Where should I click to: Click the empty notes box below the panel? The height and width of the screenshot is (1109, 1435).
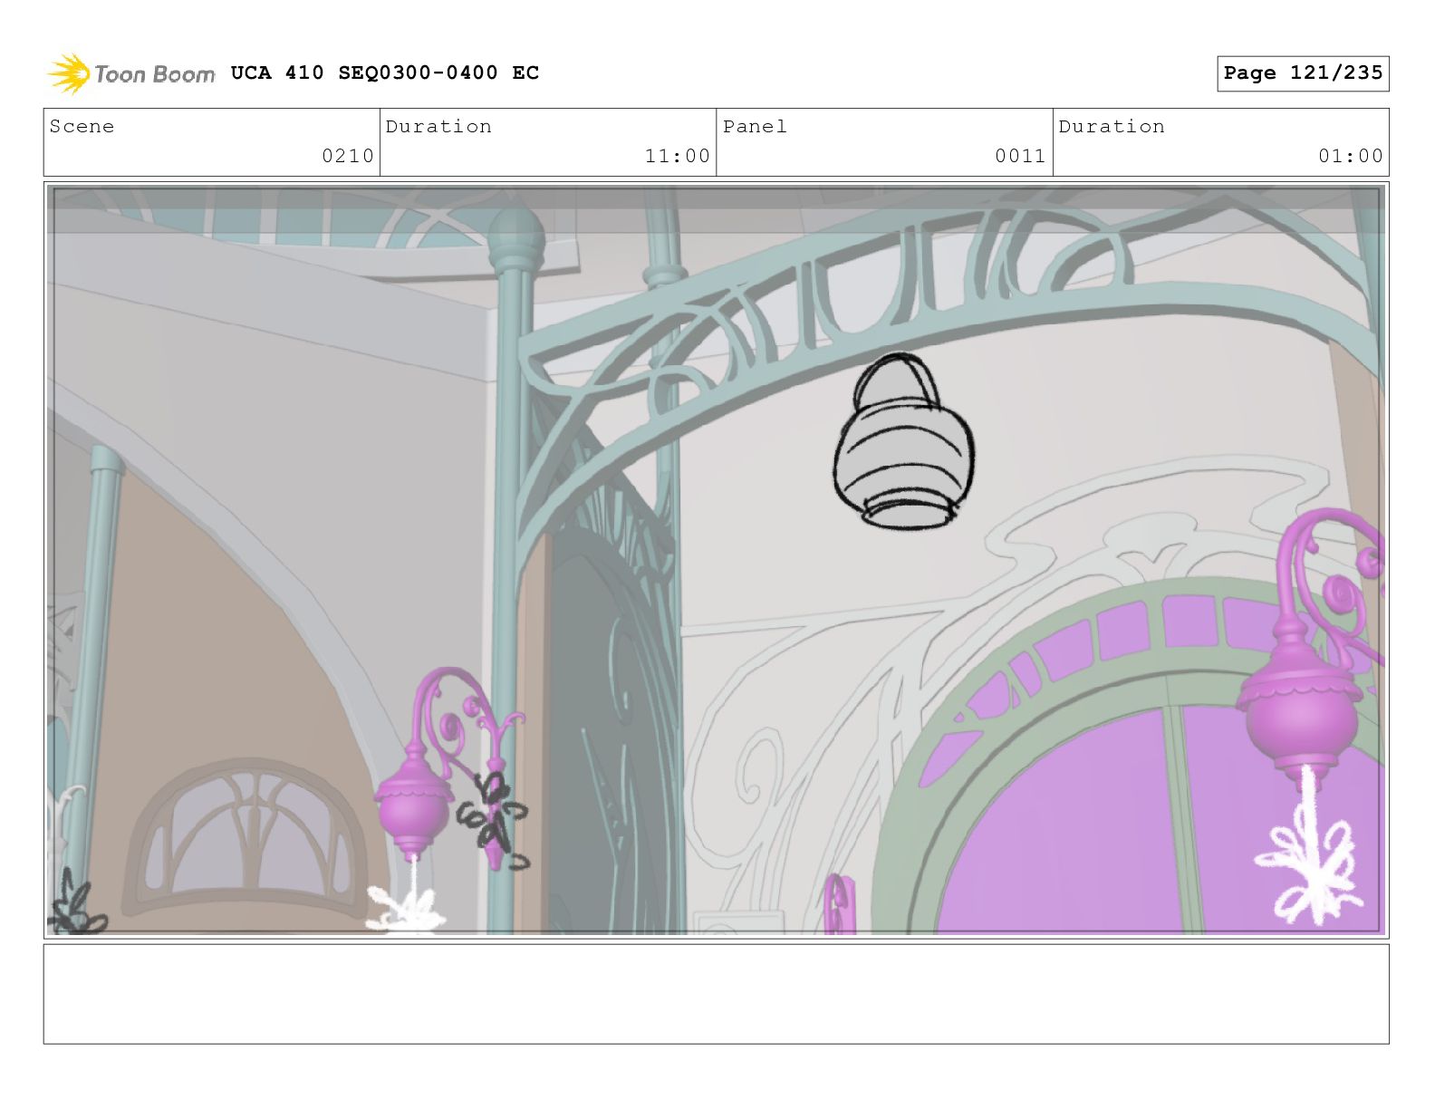[x=716, y=994]
